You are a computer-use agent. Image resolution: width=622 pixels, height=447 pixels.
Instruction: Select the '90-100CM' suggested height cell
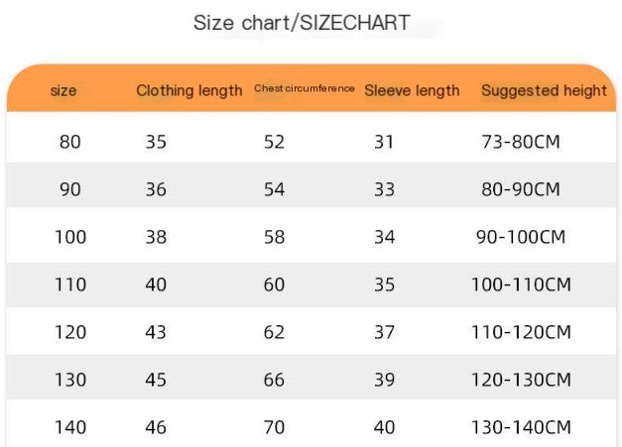(x=521, y=237)
